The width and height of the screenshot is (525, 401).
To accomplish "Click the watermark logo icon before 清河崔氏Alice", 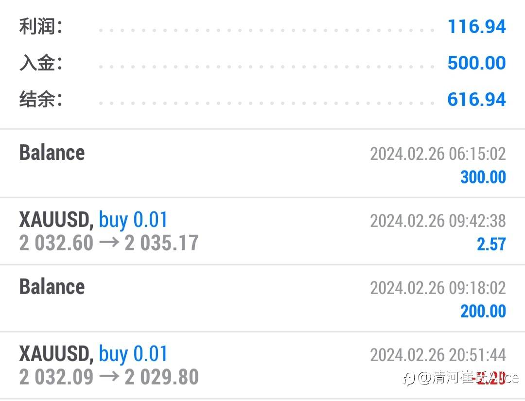I will coord(409,378).
